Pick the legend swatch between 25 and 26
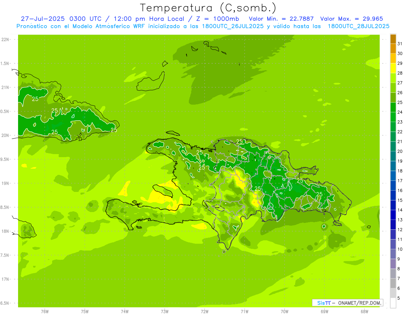The height and width of the screenshot is (316, 409). tap(393, 97)
